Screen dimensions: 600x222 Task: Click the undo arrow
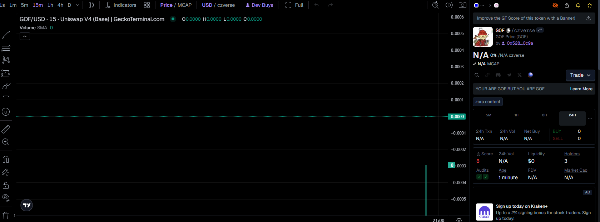[x=317, y=5]
